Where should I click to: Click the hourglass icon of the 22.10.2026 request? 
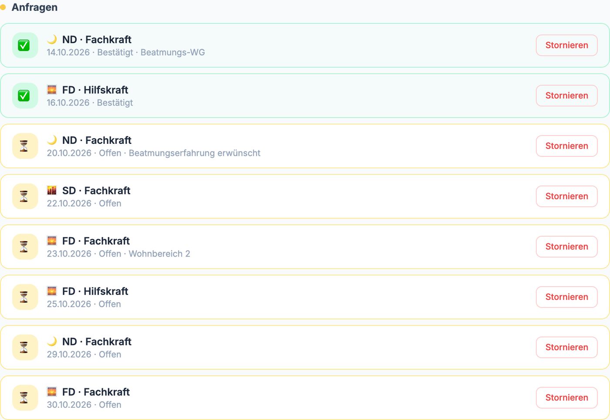(x=24, y=196)
